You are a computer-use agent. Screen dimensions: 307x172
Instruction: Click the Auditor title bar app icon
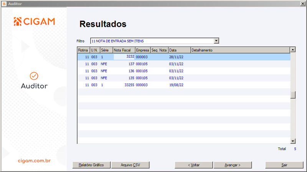point(4,4)
